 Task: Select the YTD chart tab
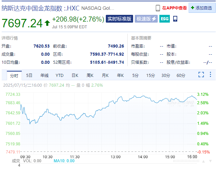[59, 75]
